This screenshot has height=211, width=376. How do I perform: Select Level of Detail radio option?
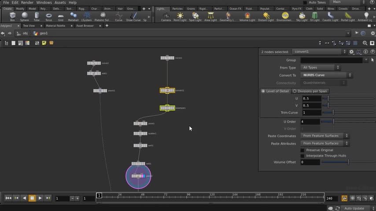[275, 91]
